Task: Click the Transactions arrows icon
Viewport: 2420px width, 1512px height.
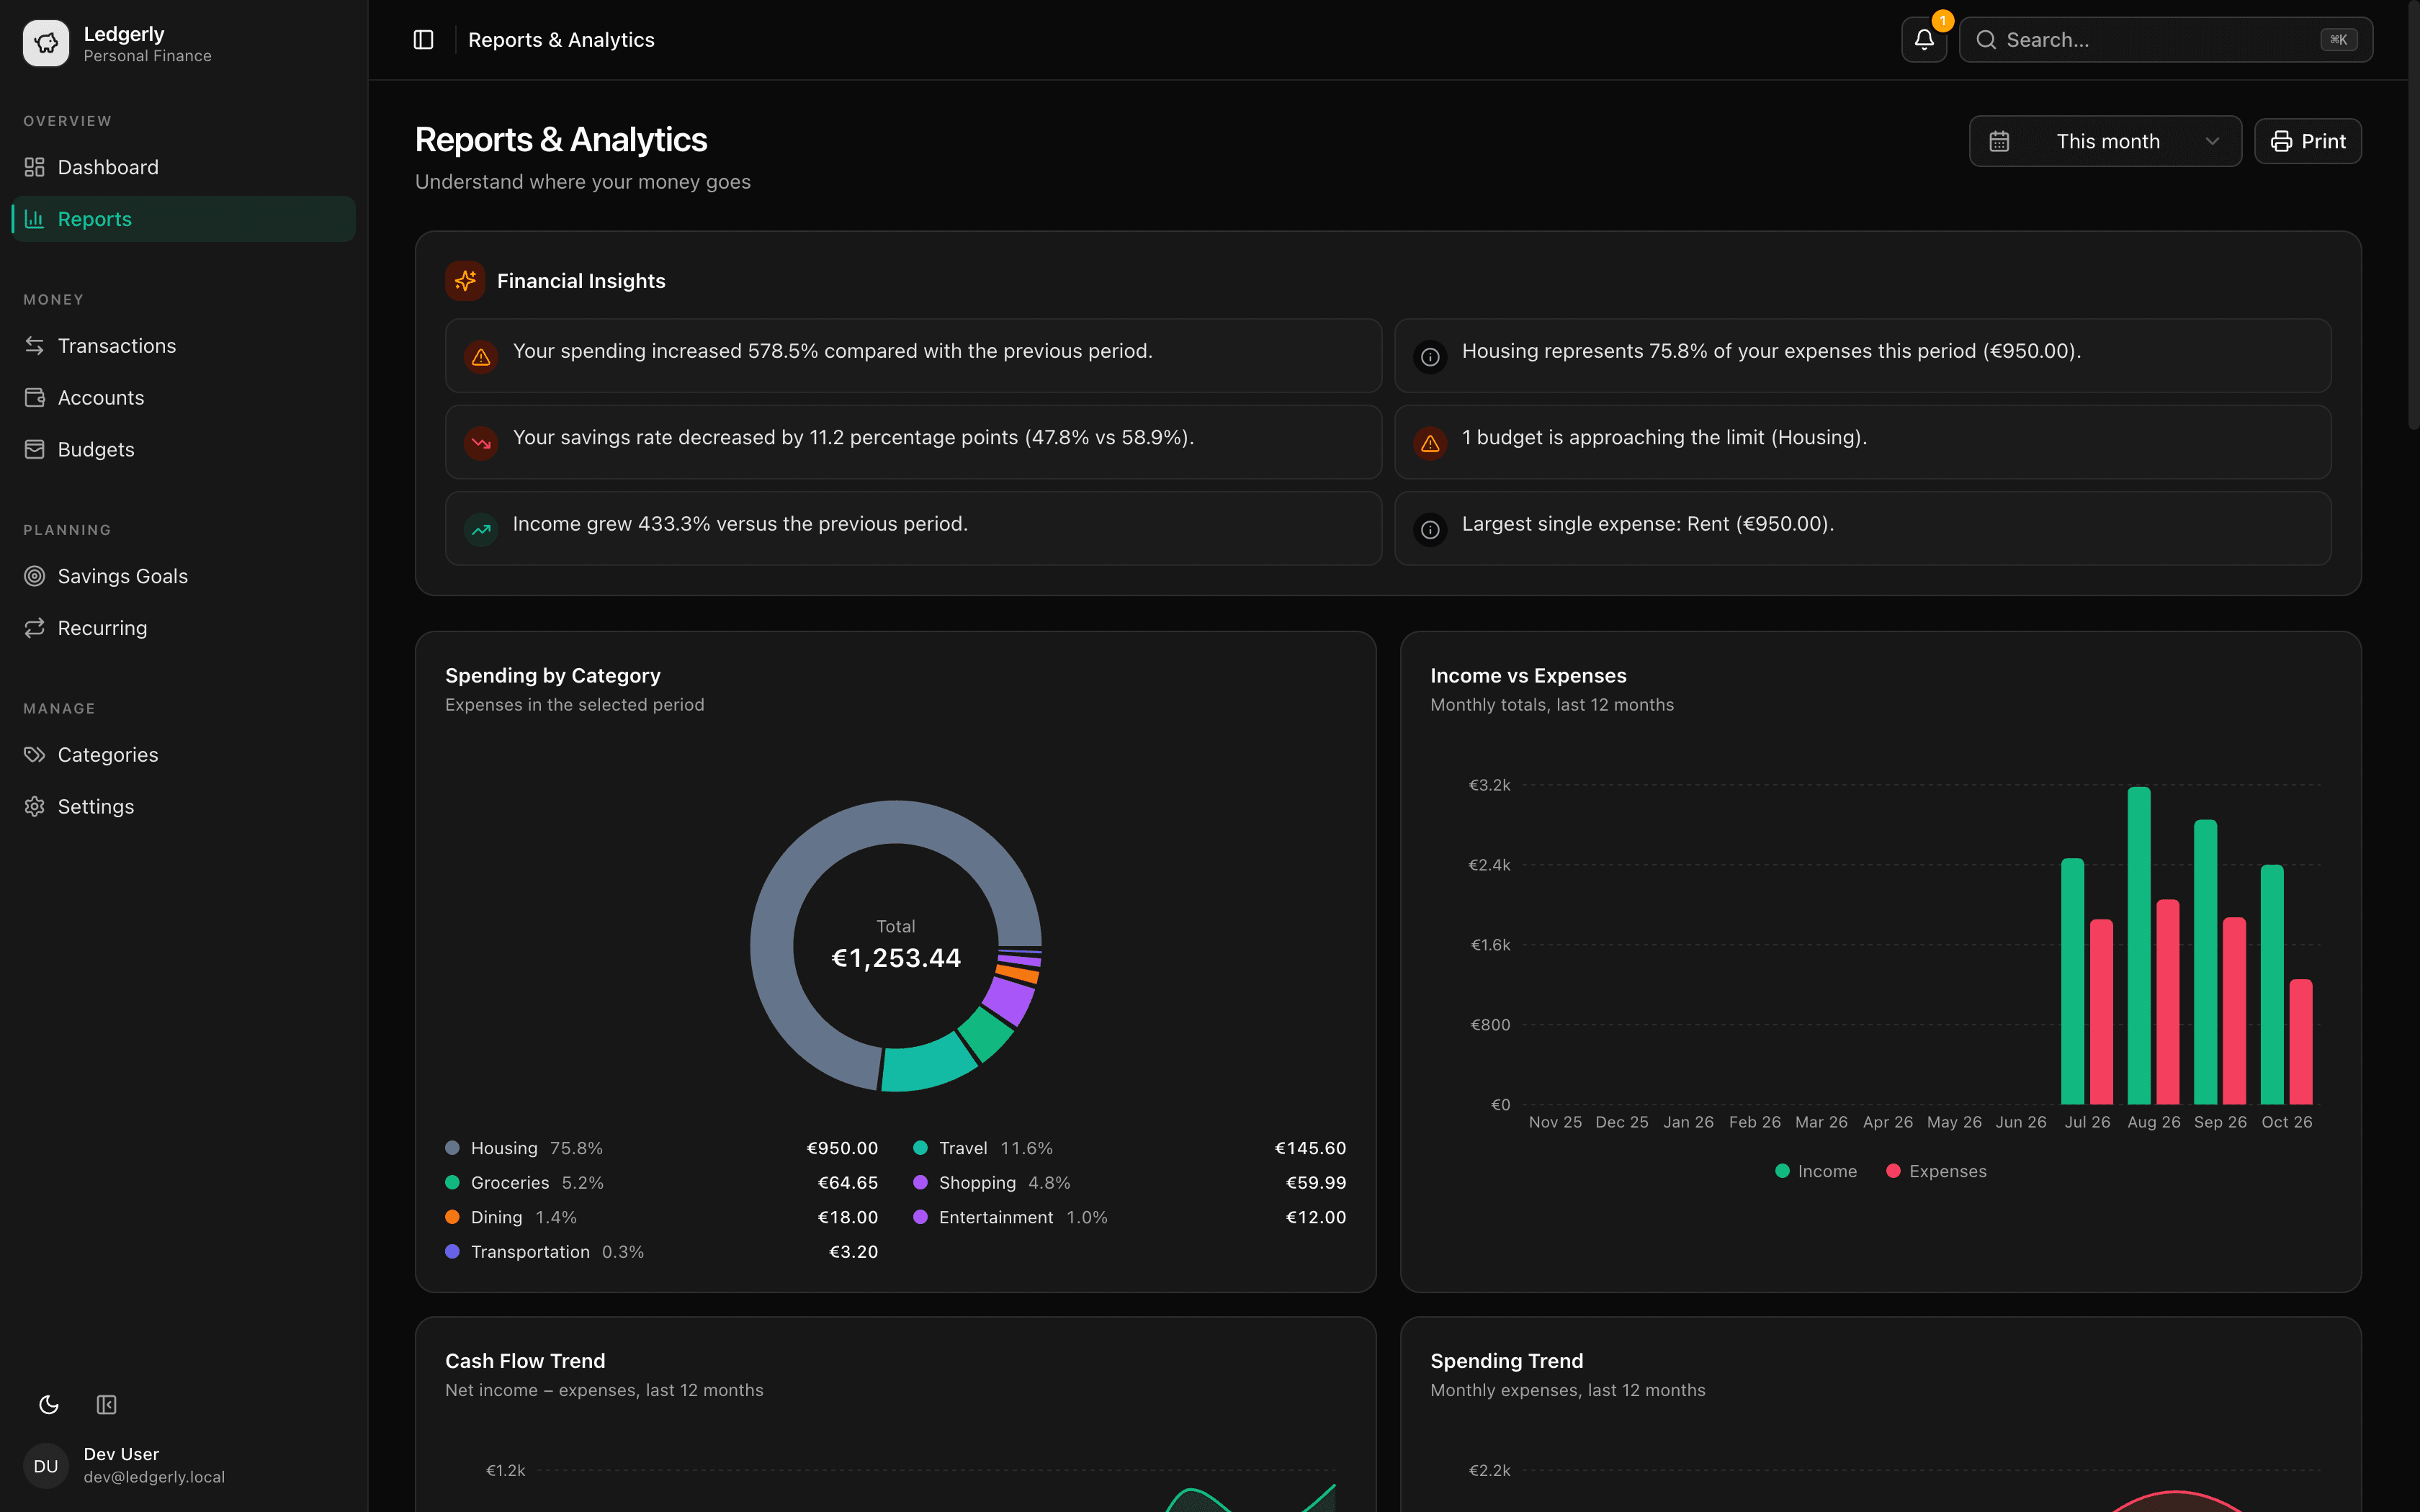Action: point(35,346)
